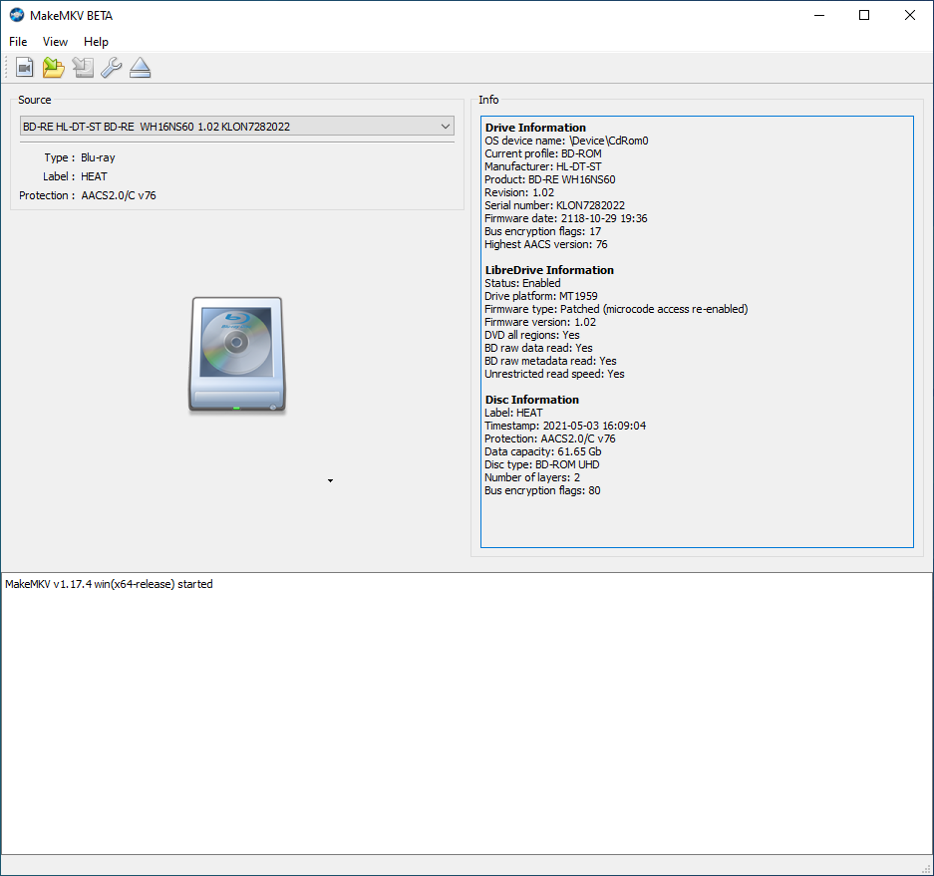Viewport: 934px width, 876px height.
Task: Click 'Firmware type: Patched' line
Action: coord(616,309)
